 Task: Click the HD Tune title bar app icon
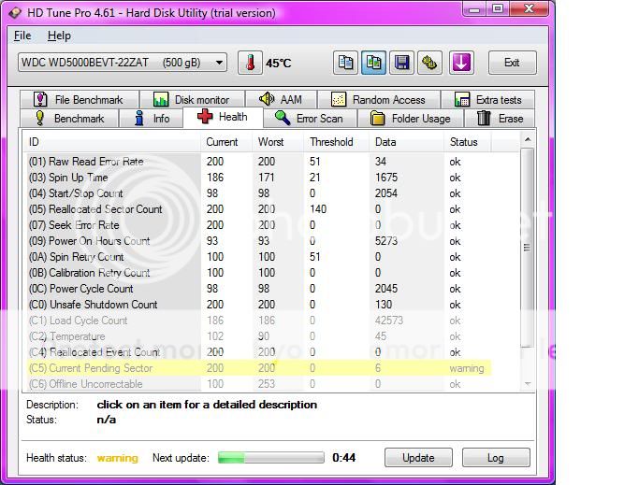[16, 13]
